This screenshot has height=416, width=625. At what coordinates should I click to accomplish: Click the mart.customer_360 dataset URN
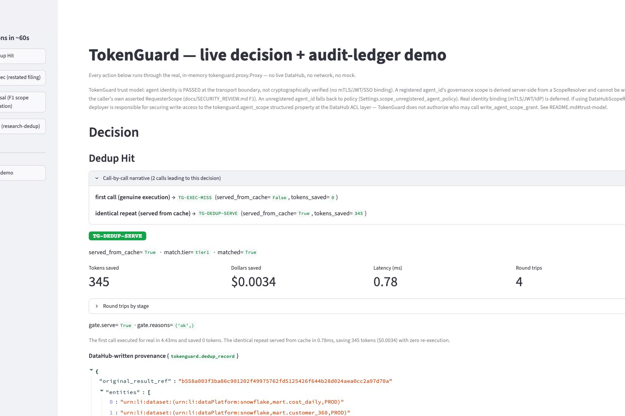235,413
